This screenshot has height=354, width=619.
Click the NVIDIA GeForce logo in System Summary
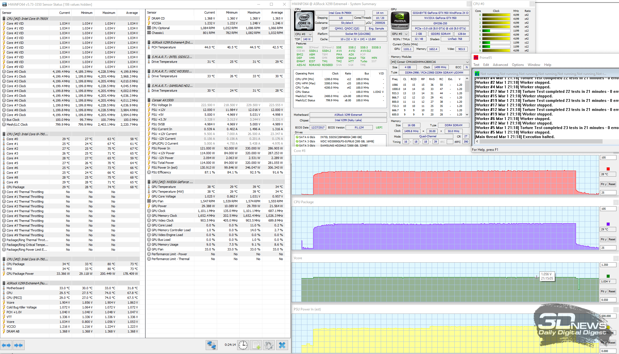tap(400, 20)
